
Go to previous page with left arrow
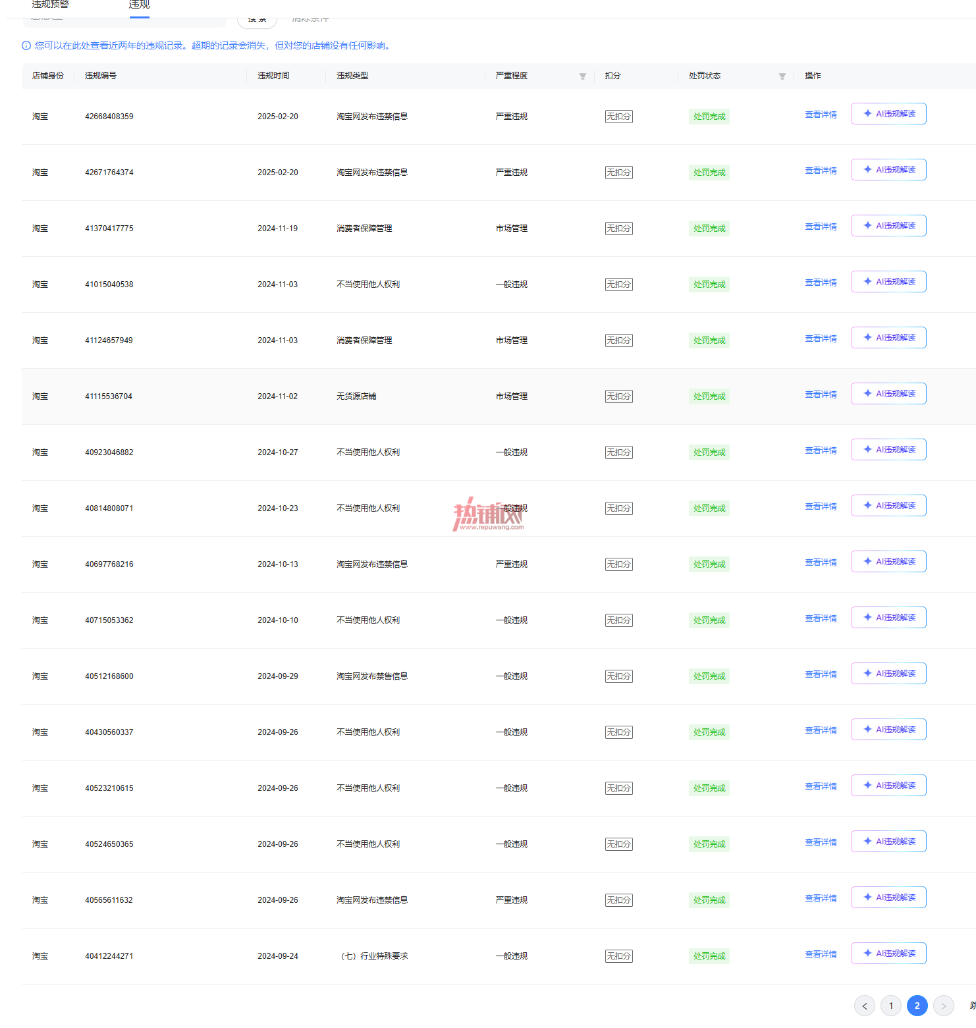pos(865,1006)
